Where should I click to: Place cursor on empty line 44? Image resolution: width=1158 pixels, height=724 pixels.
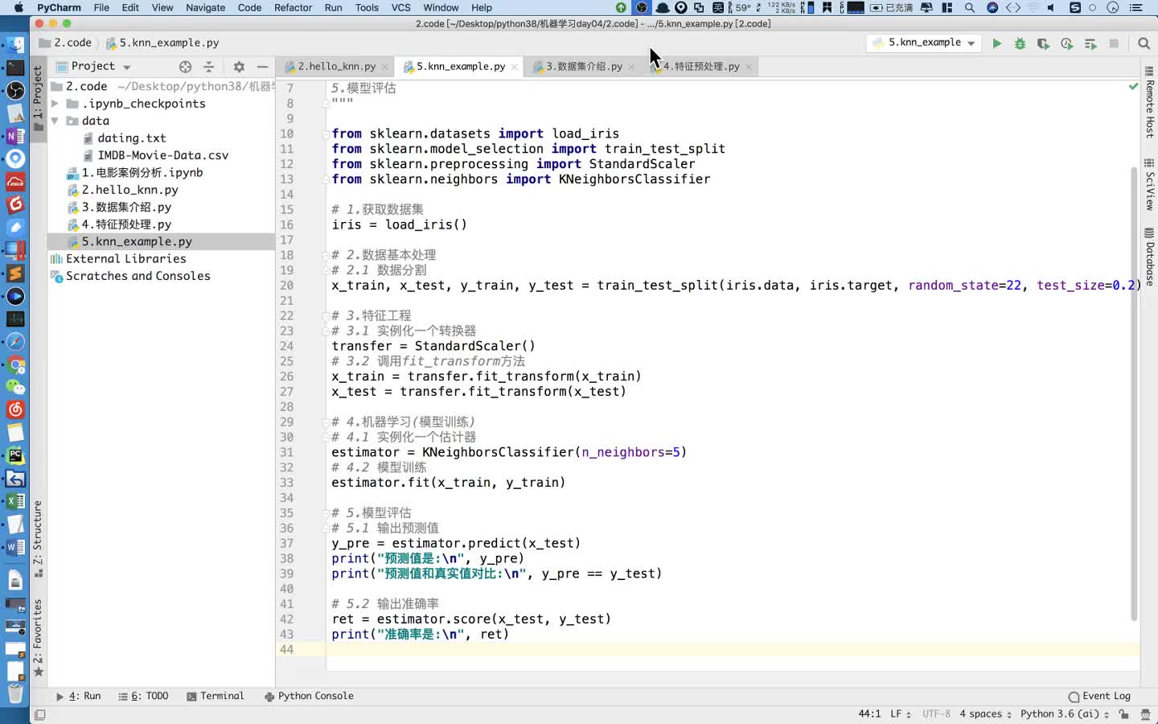pyautogui.click(x=732, y=650)
